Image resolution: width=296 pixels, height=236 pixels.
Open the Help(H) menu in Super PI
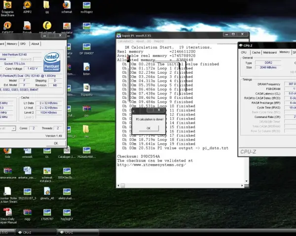point(159,41)
